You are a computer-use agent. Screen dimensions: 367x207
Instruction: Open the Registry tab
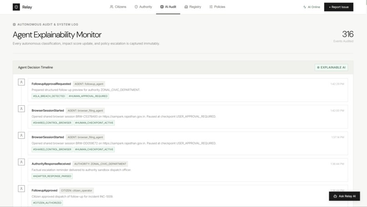tap(193, 7)
